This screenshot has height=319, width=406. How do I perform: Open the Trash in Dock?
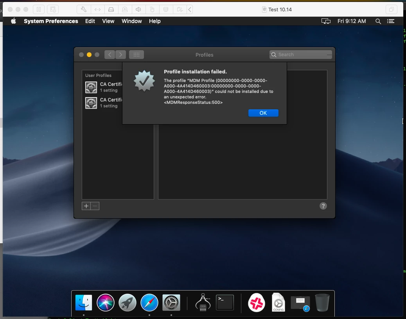[x=322, y=303]
